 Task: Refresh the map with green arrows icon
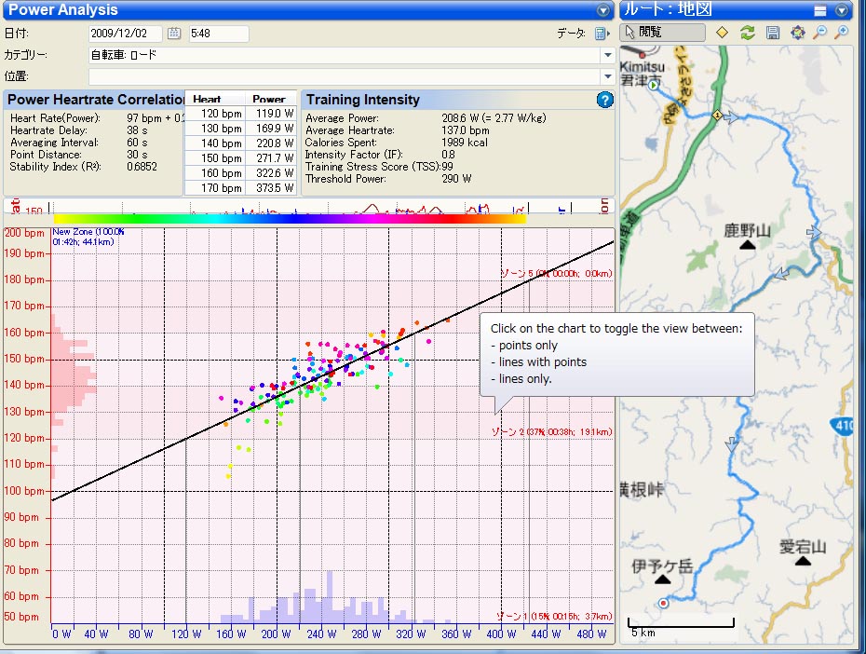coord(747,33)
